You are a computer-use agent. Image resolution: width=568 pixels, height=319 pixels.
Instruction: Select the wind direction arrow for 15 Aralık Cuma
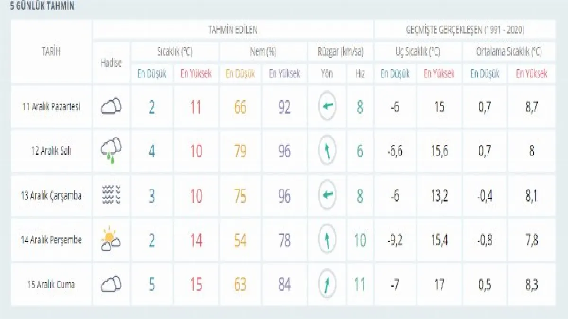(327, 284)
